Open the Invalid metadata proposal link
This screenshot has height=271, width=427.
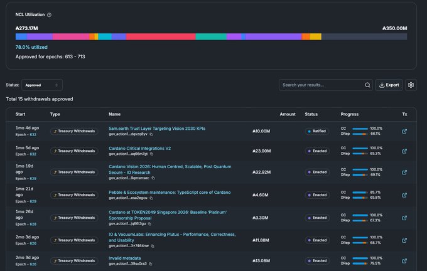125,258
